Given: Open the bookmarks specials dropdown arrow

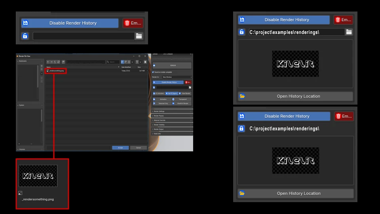Looking at the screenshot, I should point(42,74).
